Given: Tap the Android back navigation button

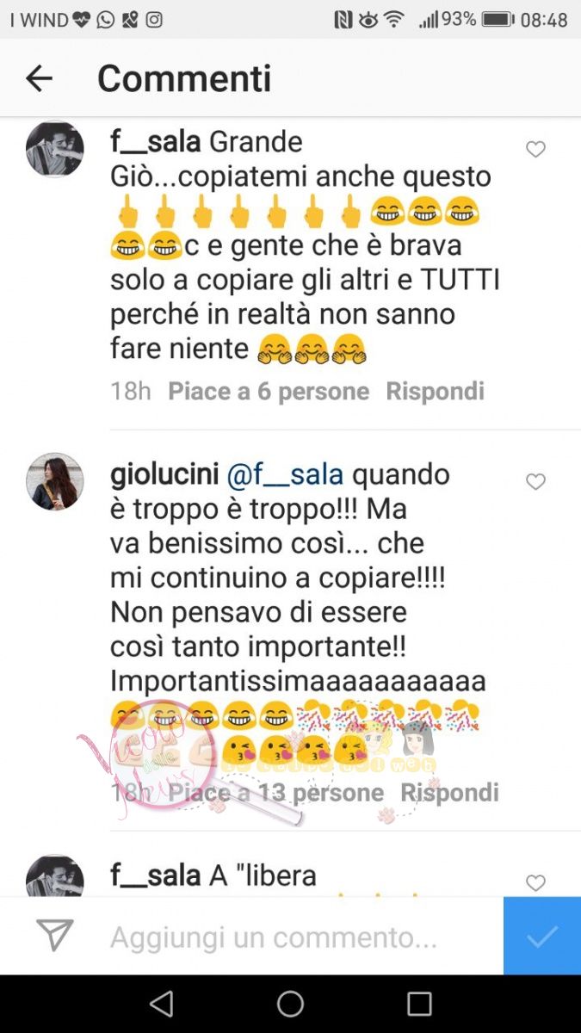Looking at the screenshot, I should tap(161, 1004).
